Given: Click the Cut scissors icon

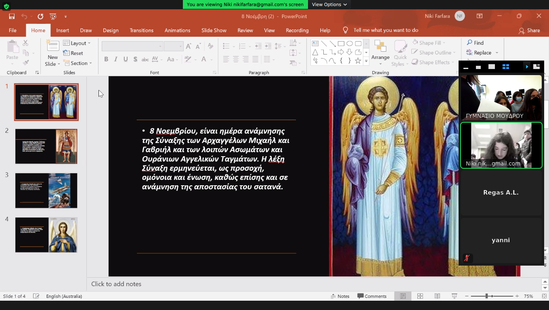Looking at the screenshot, I should click(x=25, y=43).
